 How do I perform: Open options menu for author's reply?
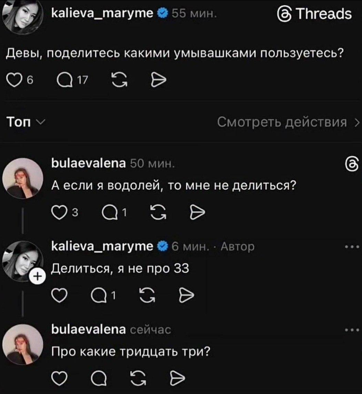click(352, 247)
